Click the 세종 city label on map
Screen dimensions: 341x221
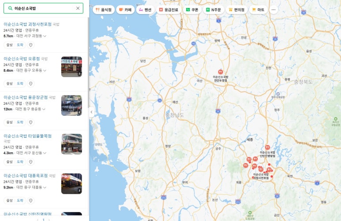pos(250,140)
